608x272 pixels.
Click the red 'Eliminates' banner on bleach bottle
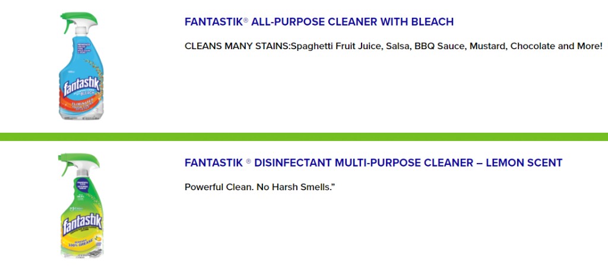(81, 103)
